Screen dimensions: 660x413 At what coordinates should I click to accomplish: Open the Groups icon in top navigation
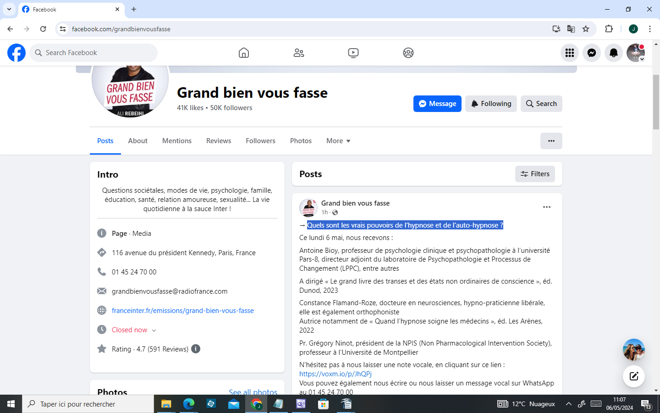pyautogui.click(x=408, y=53)
